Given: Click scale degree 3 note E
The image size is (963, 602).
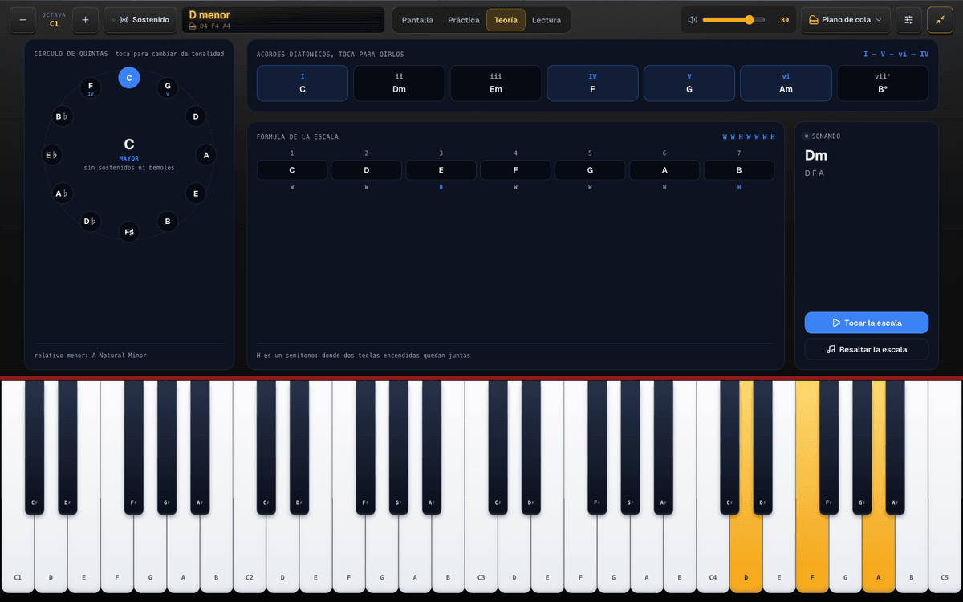Looking at the screenshot, I should coord(441,170).
